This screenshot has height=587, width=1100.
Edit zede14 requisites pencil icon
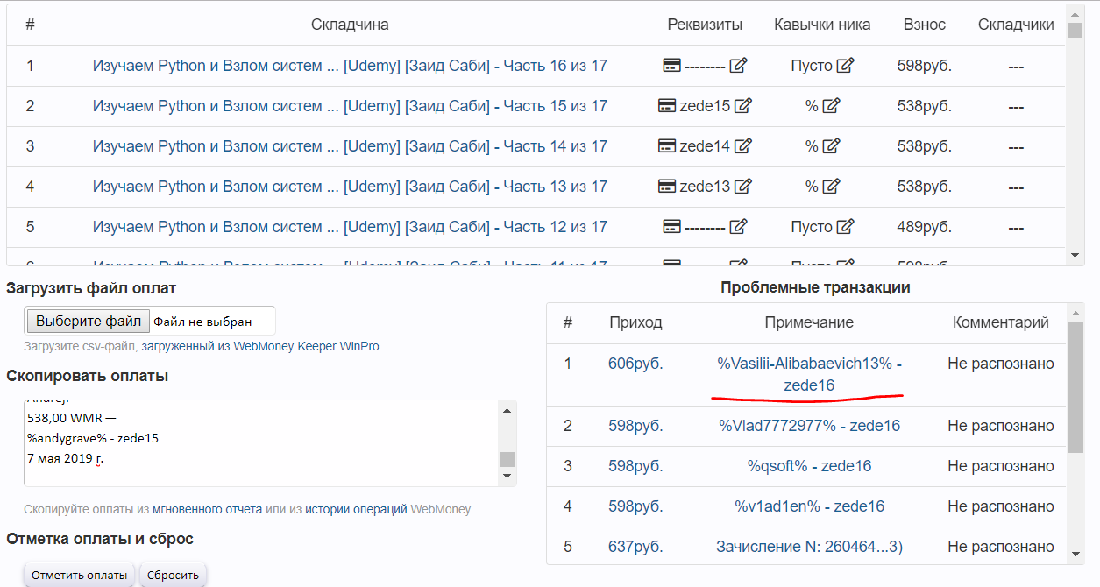[x=742, y=146]
